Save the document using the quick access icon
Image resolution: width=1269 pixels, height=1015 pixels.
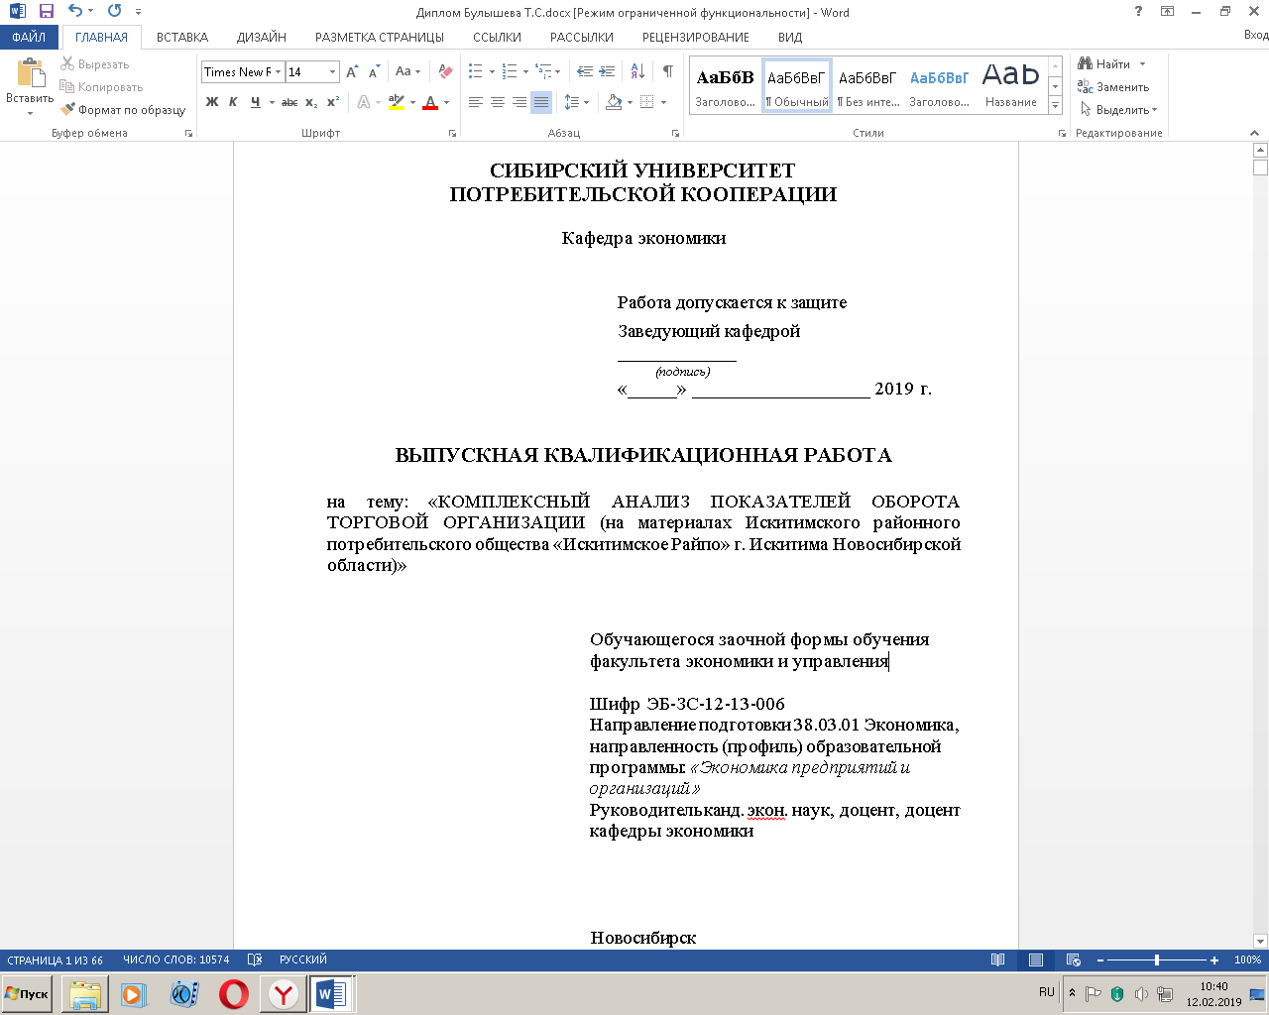[x=47, y=12]
